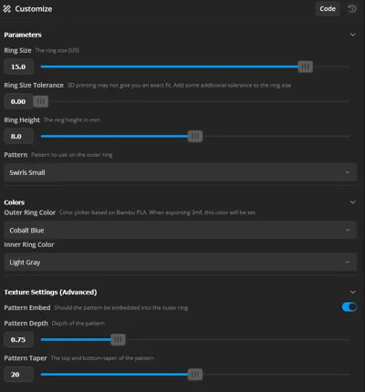This screenshot has width=365, height=392.
Task: Collapse the Parameters section chevron
Action: click(x=352, y=35)
